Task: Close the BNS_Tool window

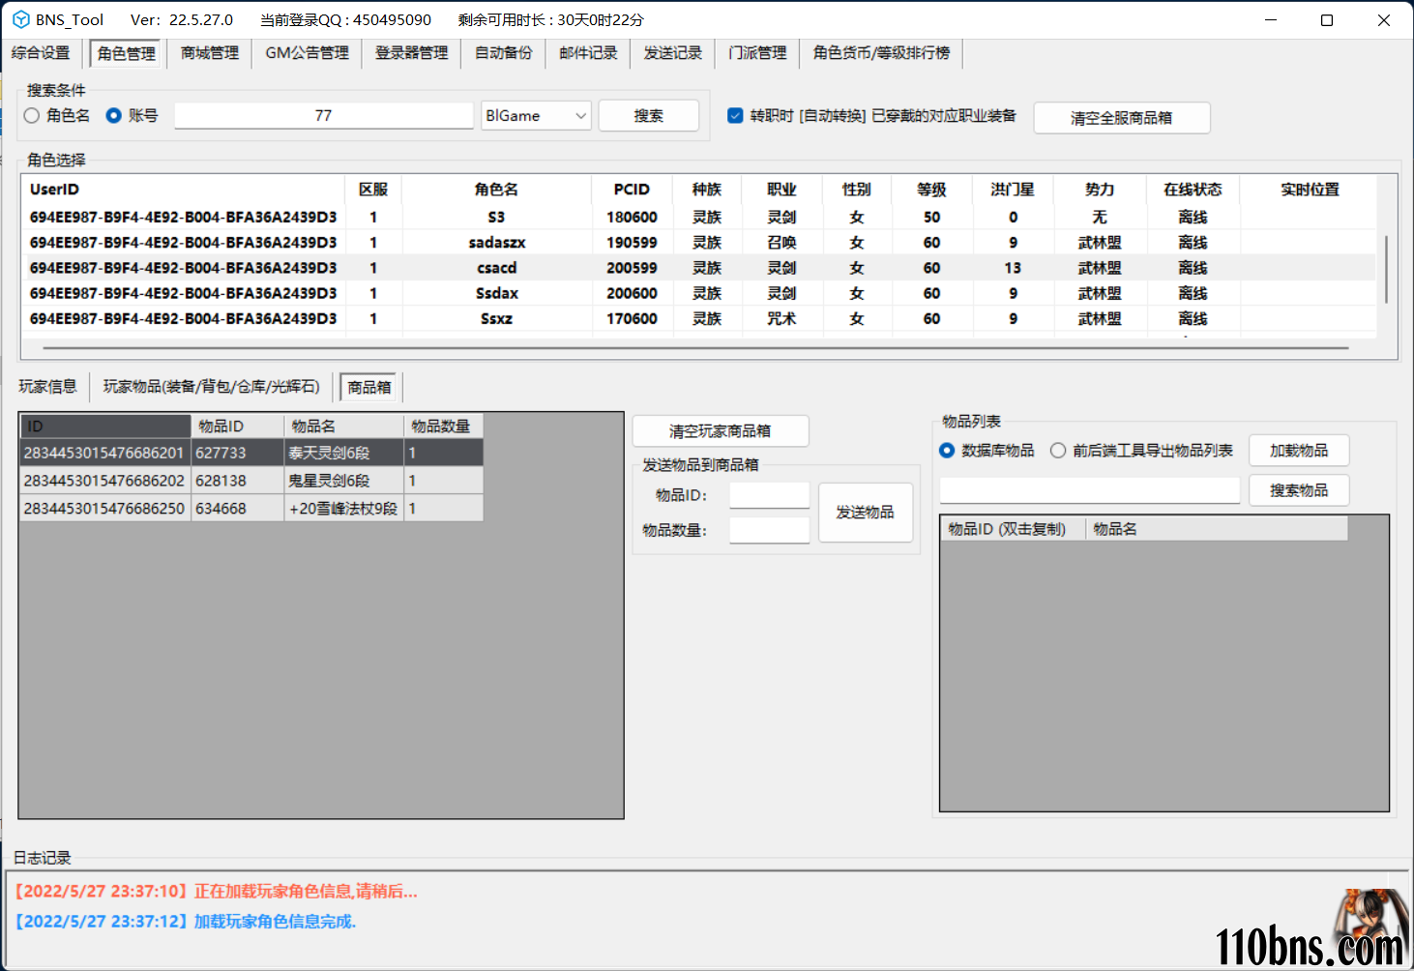Action: pyautogui.click(x=1384, y=19)
